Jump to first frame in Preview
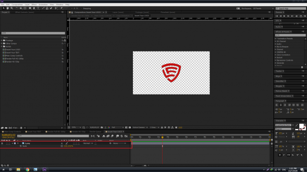The width and height of the screenshot is (307, 172). point(277,16)
